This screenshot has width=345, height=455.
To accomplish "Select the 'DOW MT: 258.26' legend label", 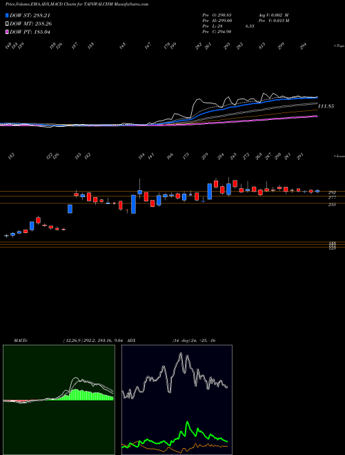I will pyautogui.click(x=31, y=24).
